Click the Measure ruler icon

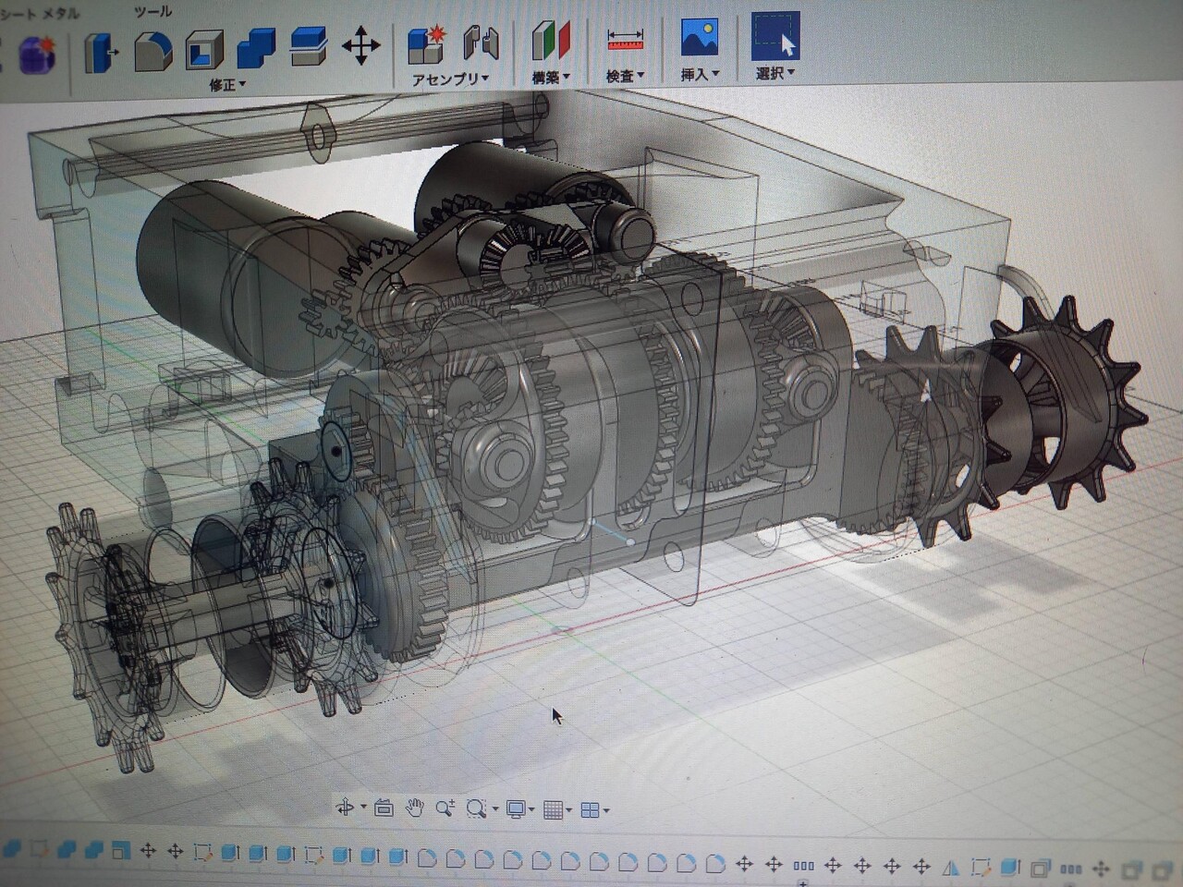pos(625,40)
